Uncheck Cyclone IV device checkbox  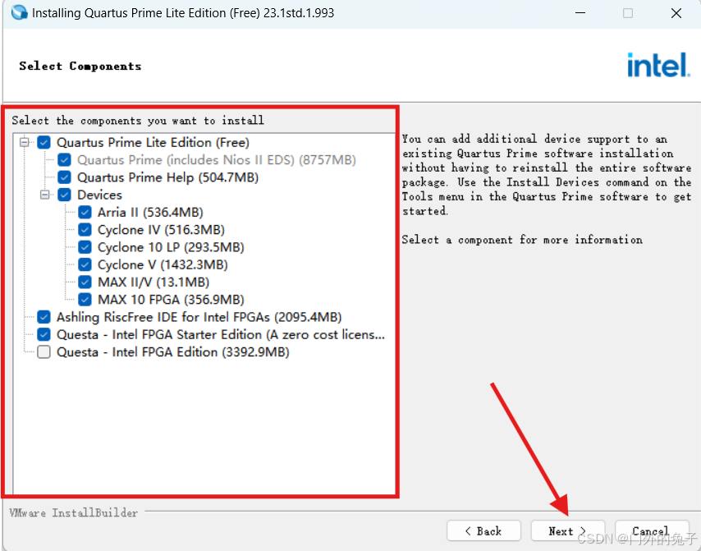point(85,229)
